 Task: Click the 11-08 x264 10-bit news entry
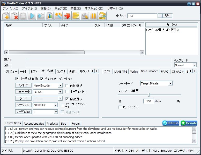click(x=44, y=137)
